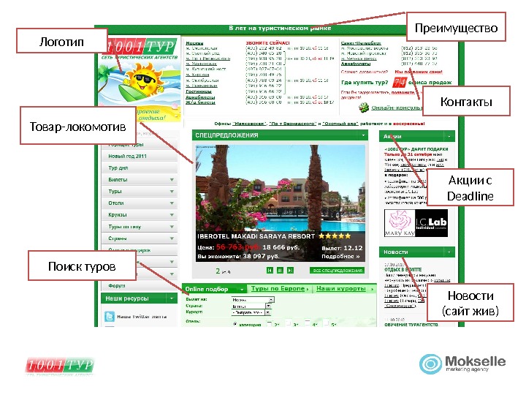Viewport: 526px width, 395px height.
Task: Click the sun mascot with sunglasses
Action: pos(145,80)
